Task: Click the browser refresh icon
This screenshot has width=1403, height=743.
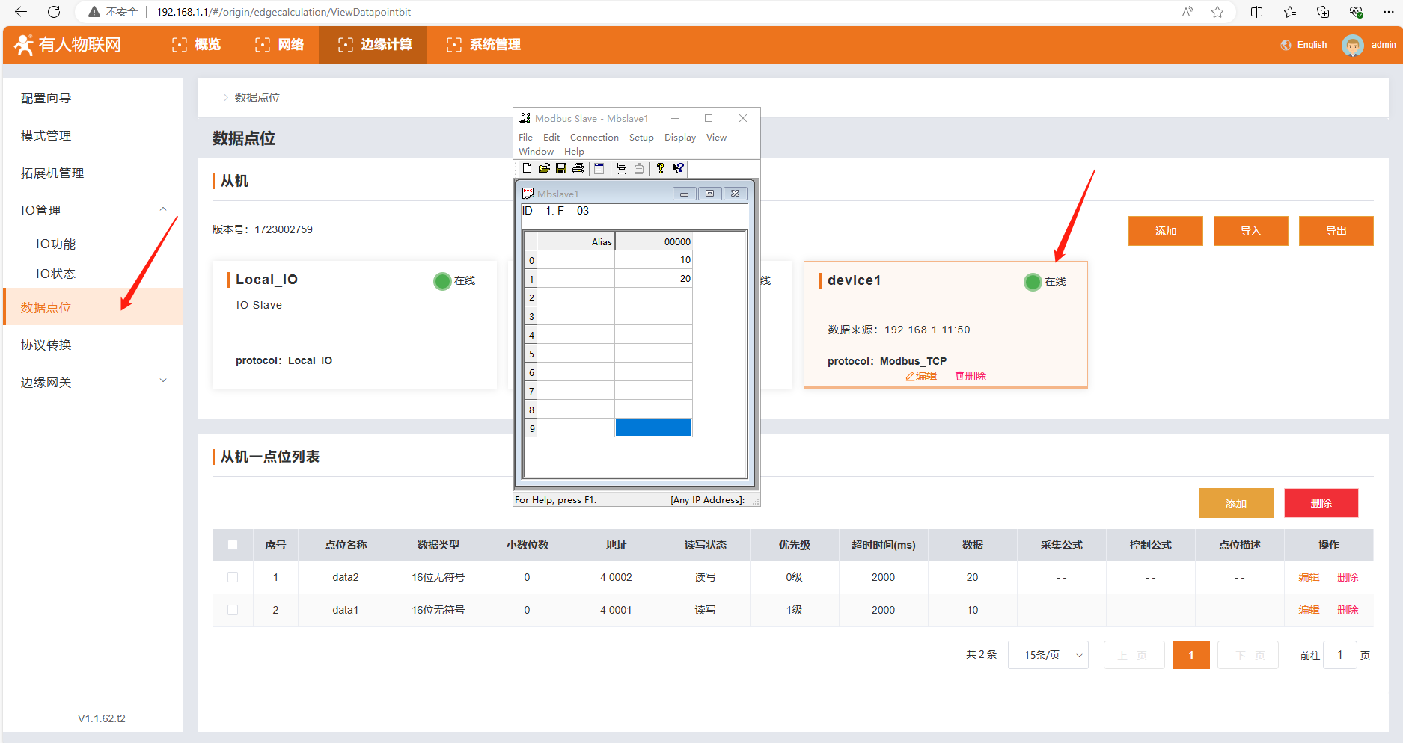Action: (x=54, y=12)
